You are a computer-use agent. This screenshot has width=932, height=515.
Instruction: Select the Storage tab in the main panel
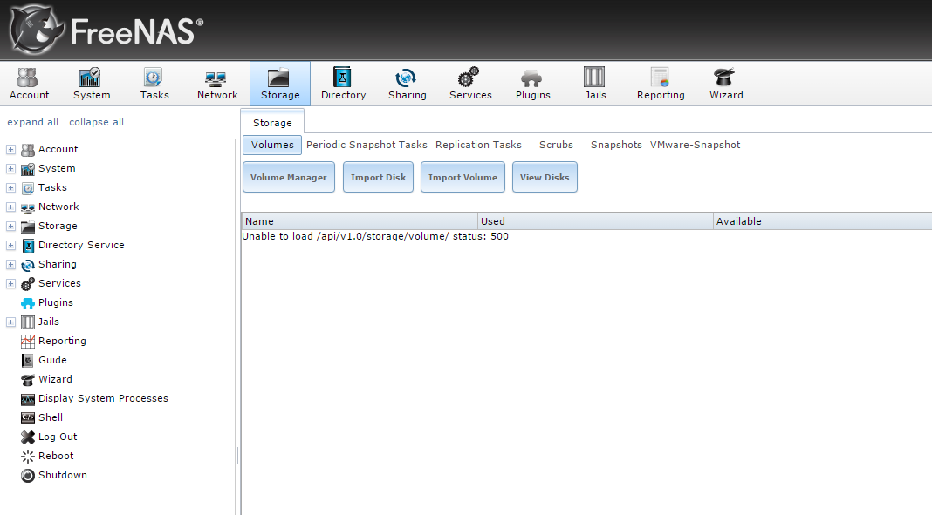coord(272,122)
